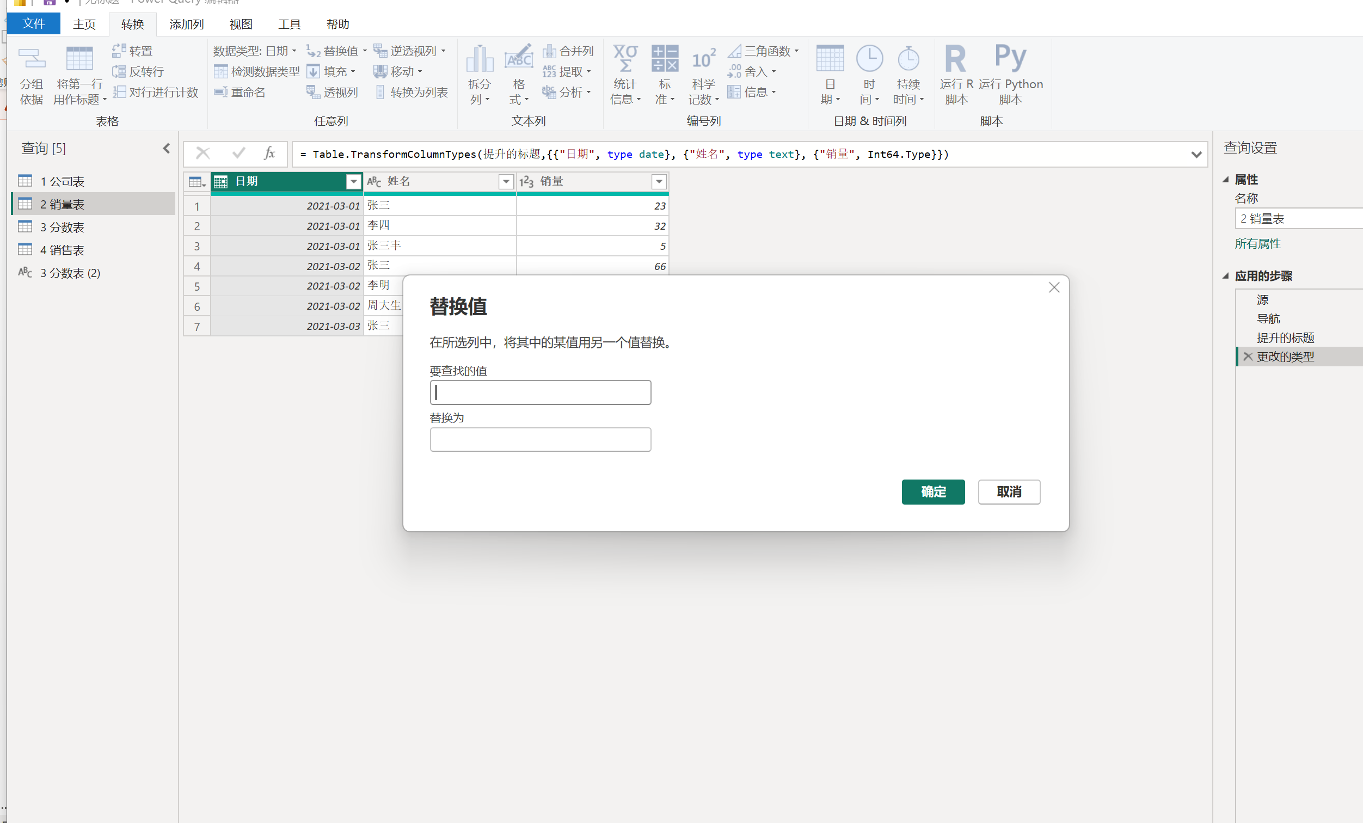Click the Run Python script icon

click(1010, 58)
